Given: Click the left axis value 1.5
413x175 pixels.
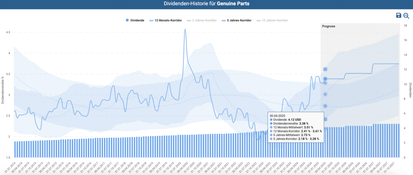Looking at the screenshot, I should point(8,157).
